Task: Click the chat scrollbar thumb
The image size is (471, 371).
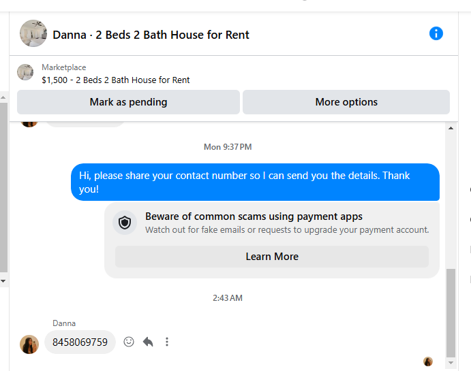Action: (x=451, y=313)
